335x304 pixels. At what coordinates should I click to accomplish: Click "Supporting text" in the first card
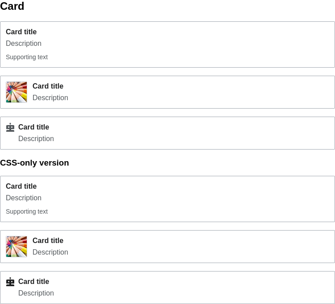click(27, 57)
